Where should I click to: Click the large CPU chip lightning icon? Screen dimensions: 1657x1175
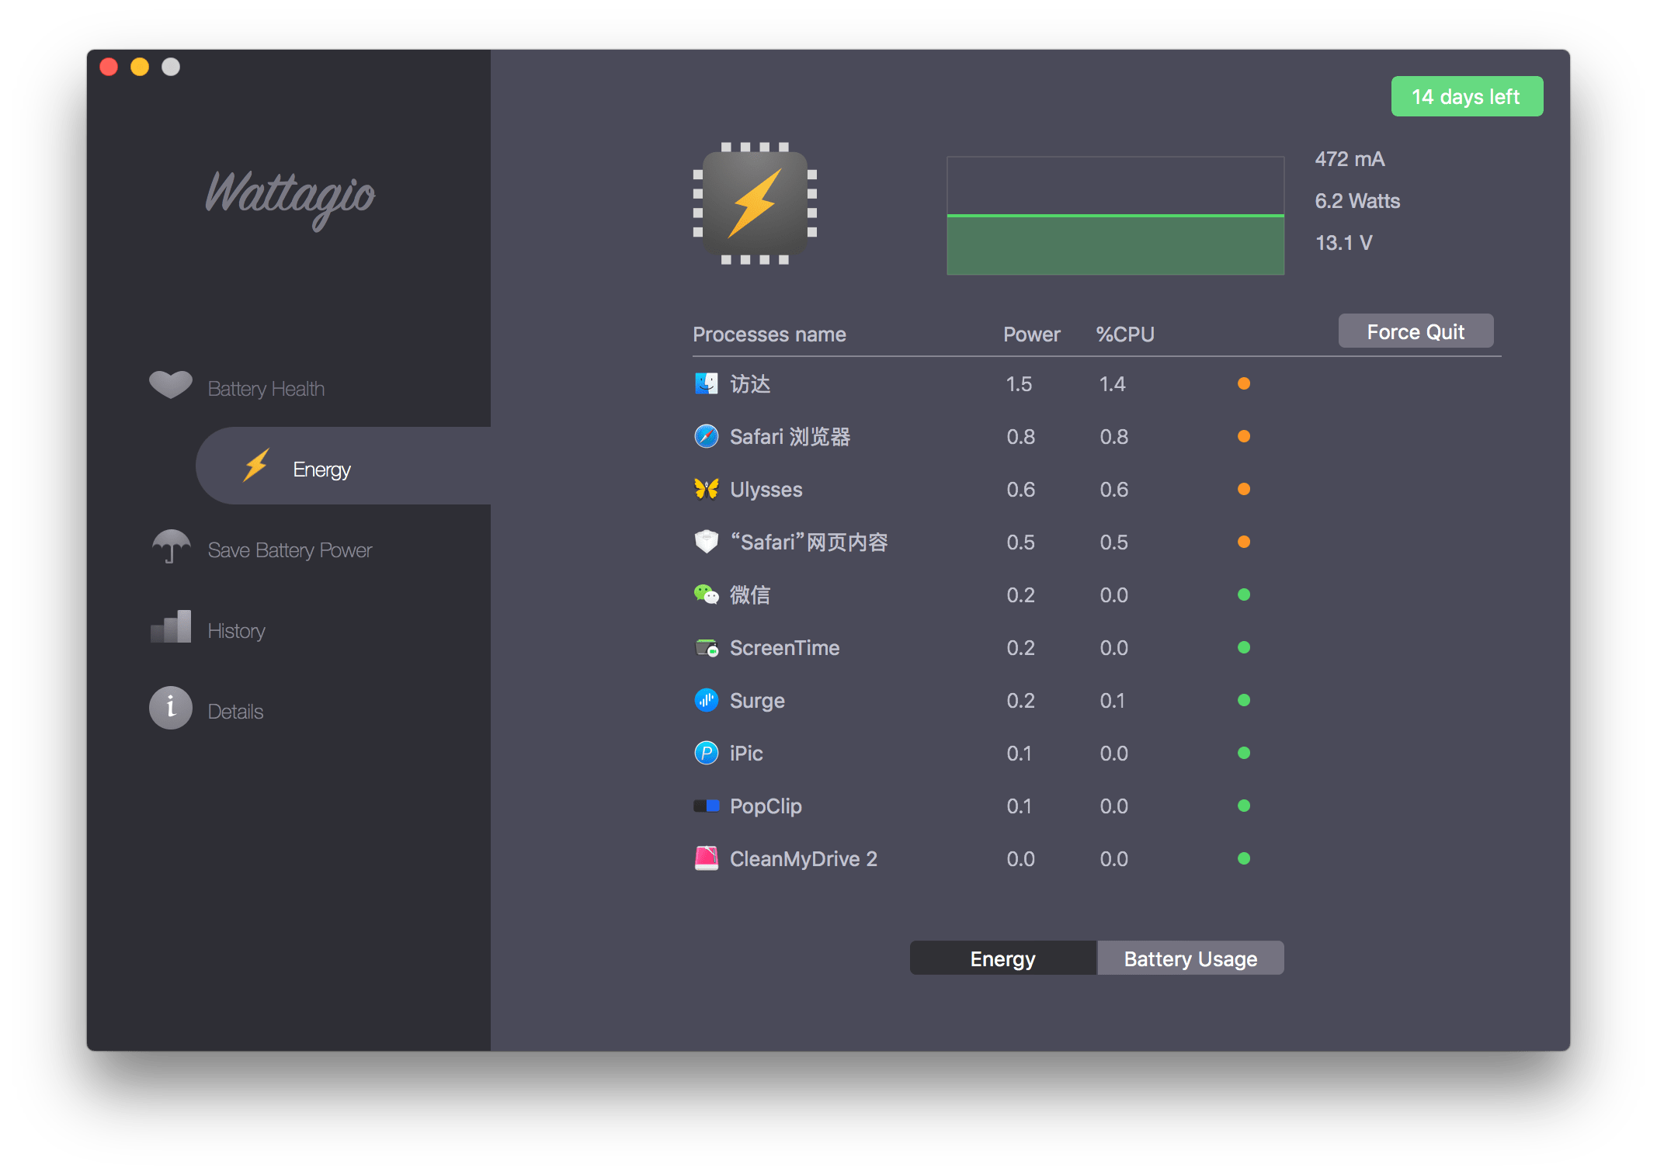[x=755, y=203]
